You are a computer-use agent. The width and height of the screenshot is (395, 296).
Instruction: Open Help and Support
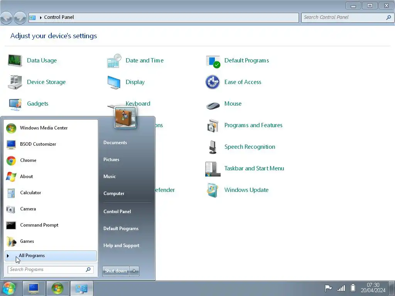click(122, 246)
